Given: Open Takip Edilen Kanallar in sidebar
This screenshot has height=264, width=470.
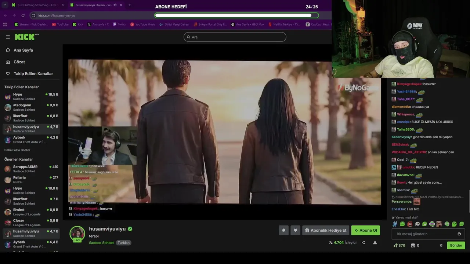Looking at the screenshot, I should pos(33,74).
